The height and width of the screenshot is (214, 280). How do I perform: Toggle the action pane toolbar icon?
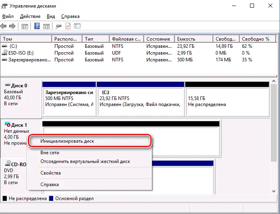point(46,26)
